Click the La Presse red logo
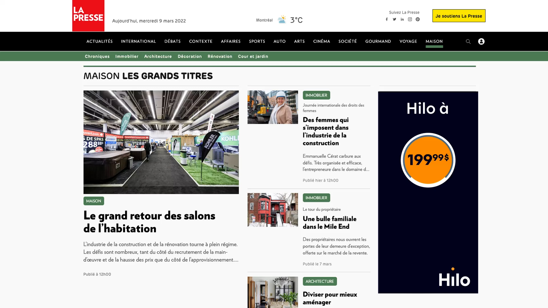This screenshot has height=308, width=548. [x=88, y=15]
